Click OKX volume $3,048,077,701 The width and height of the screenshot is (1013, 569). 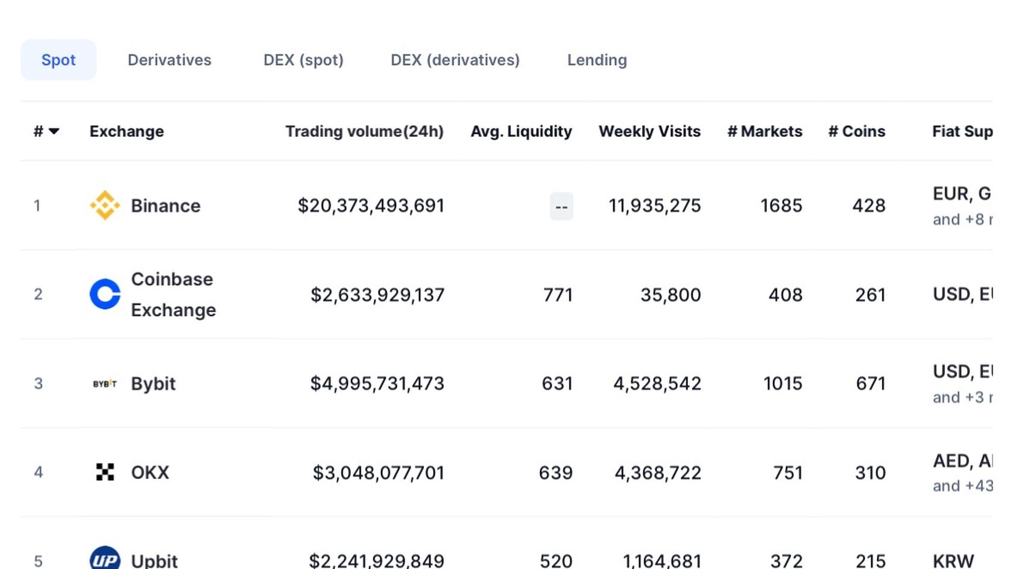pos(379,473)
